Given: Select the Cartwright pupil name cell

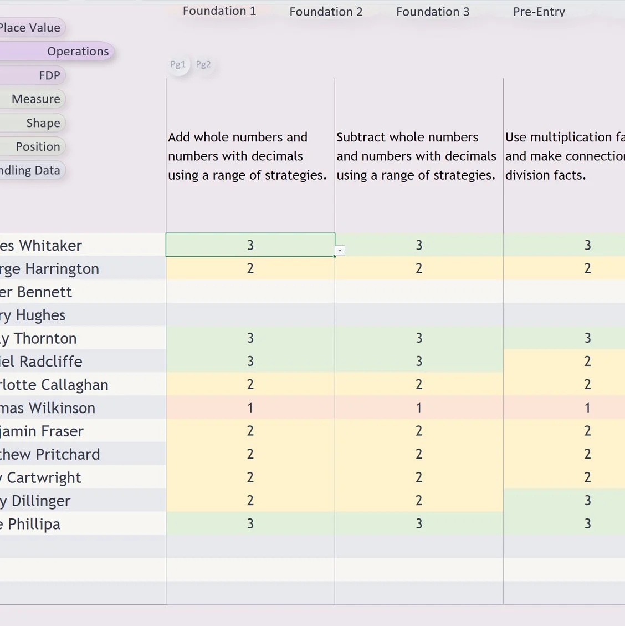Looking at the screenshot, I should tap(83, 477).
